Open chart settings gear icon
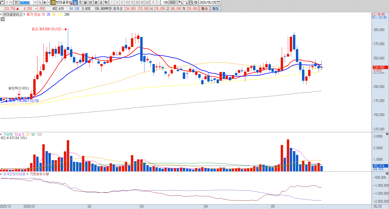 point(196,2)
